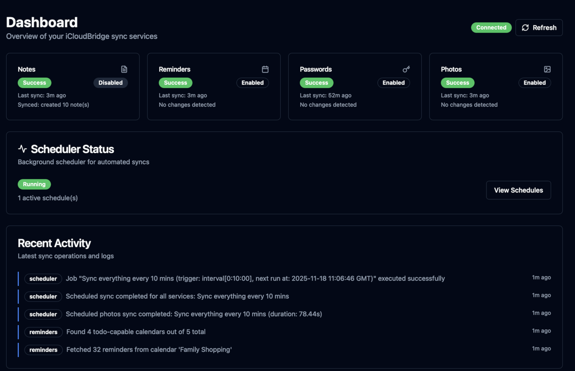
Task: Click the Enabled badge on Passwords
Action: pyautogui.click(x=394, y=83)
